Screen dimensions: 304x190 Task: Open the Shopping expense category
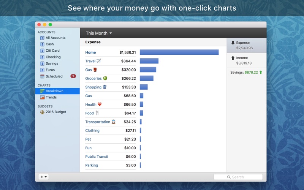[93, 87]
